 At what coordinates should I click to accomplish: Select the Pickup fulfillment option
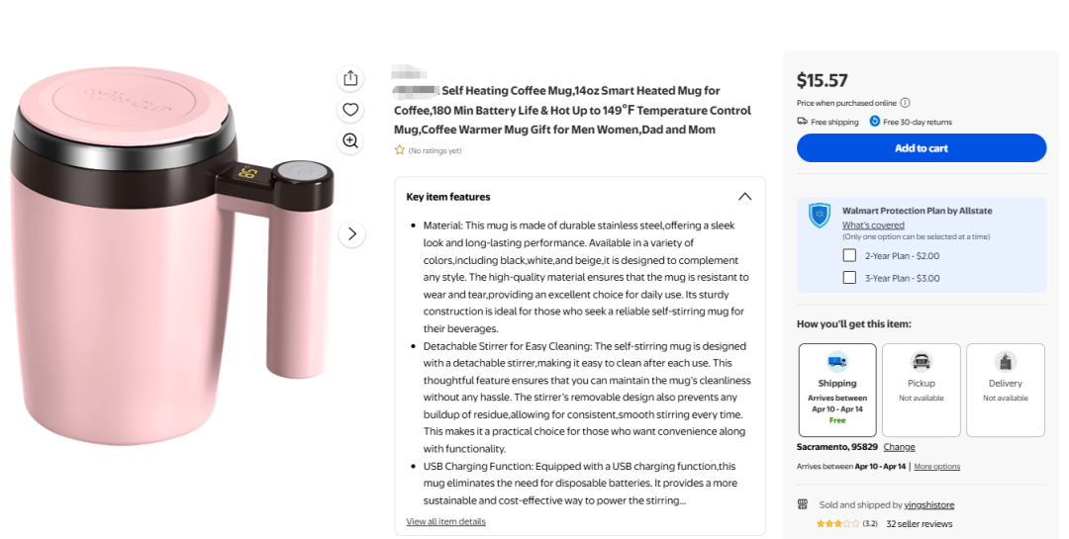pos(922,390)
